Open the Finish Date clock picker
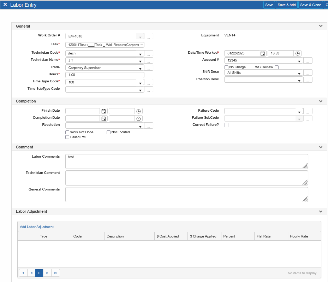Screen dimensions: 328x282 pyautogui.click(x=138, y=111)
